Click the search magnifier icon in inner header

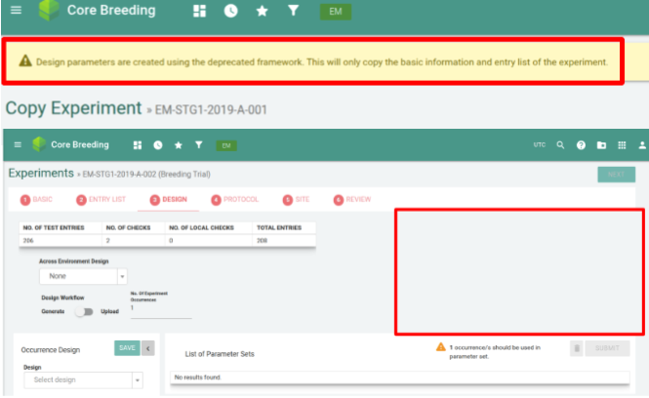[x=560, y=145]
